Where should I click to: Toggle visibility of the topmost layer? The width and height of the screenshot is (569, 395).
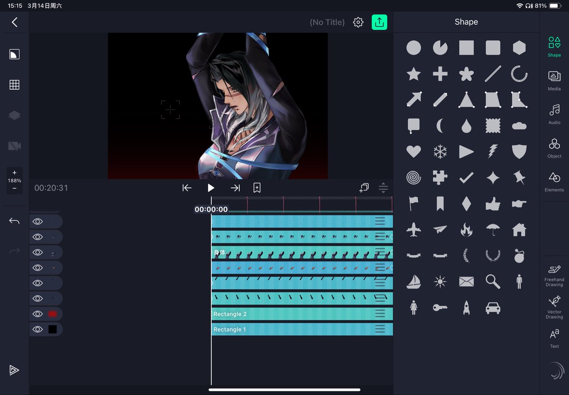pos(37,222)
